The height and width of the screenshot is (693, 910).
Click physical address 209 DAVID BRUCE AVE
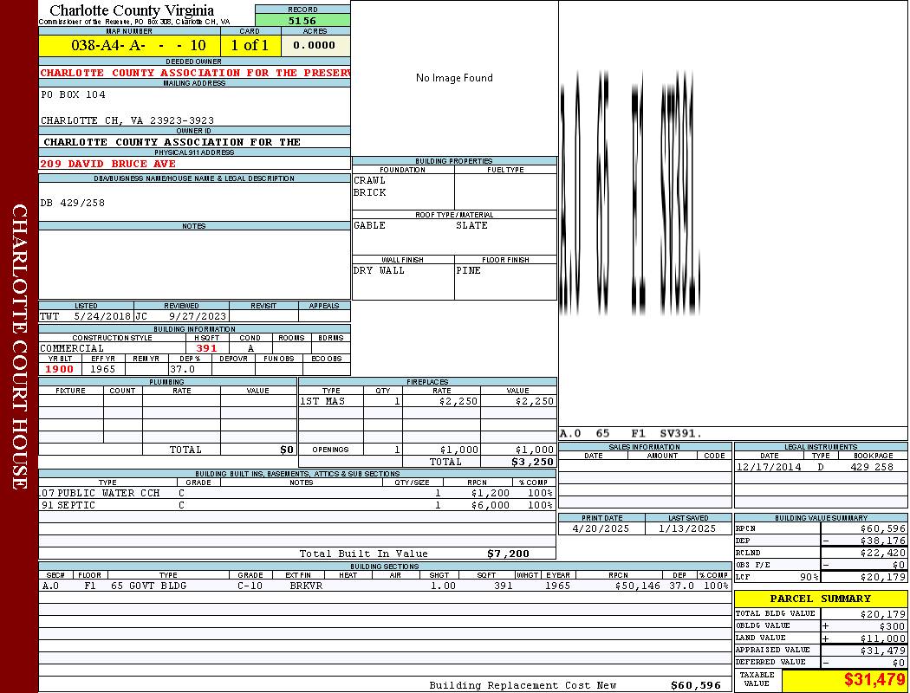(108, 164)
